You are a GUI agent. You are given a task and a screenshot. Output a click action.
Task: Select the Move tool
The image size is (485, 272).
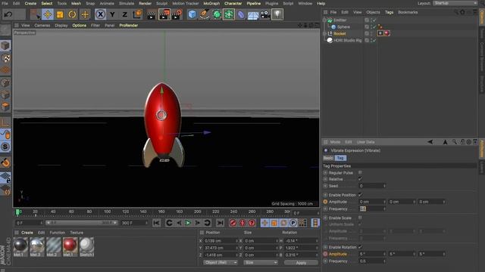click(x=48, y=14)
